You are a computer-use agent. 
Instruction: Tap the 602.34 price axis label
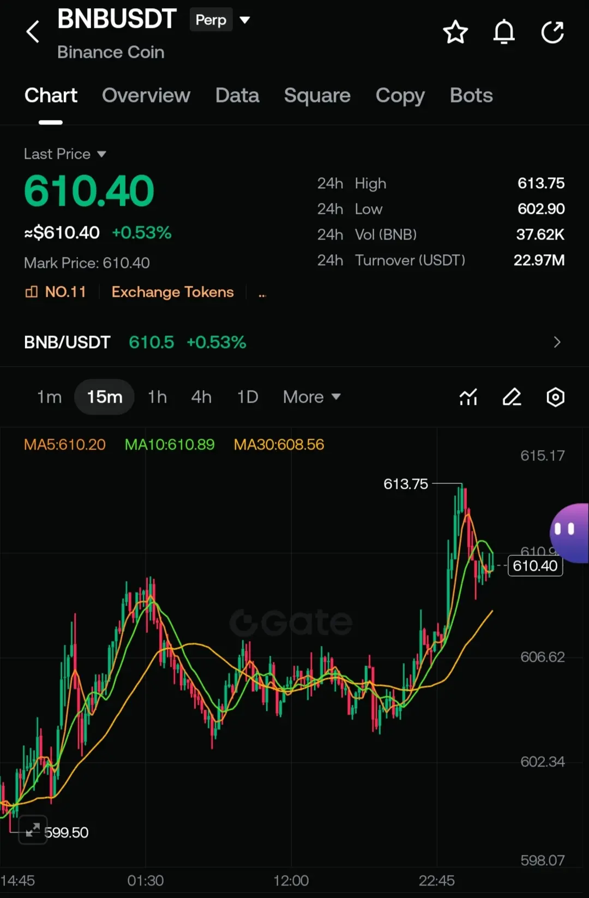pos(543,762)
